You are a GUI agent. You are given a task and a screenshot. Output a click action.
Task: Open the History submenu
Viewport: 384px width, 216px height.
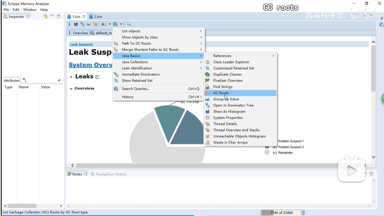click(158, 97)
